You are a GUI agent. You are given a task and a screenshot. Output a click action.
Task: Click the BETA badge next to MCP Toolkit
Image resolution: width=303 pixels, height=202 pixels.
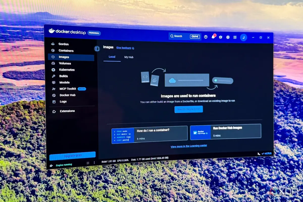pyautogui.click(x=82, y=89)
